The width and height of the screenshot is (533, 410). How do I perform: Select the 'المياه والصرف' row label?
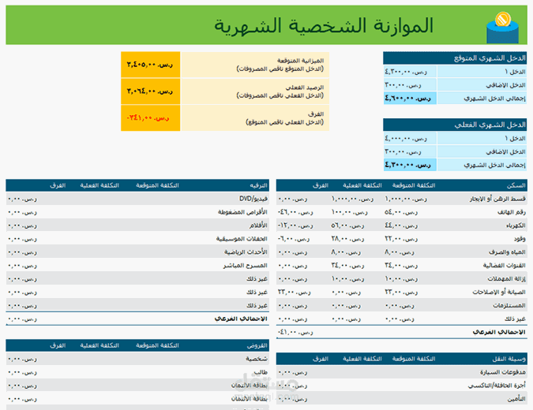[507, 252]
